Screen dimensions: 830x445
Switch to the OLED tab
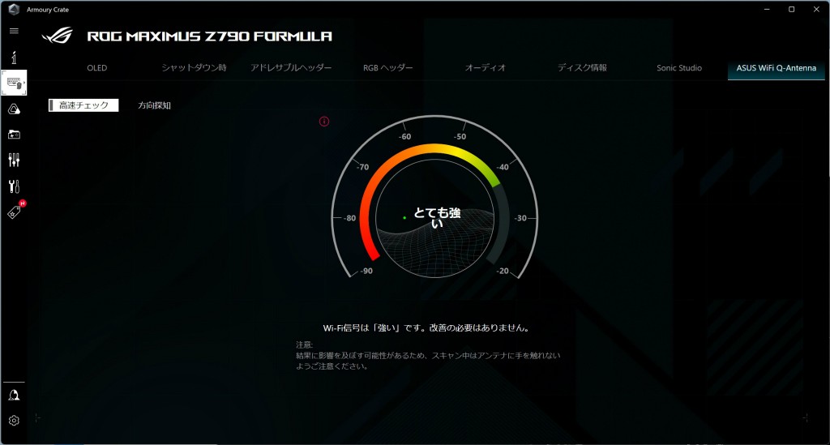pos(97,68)
